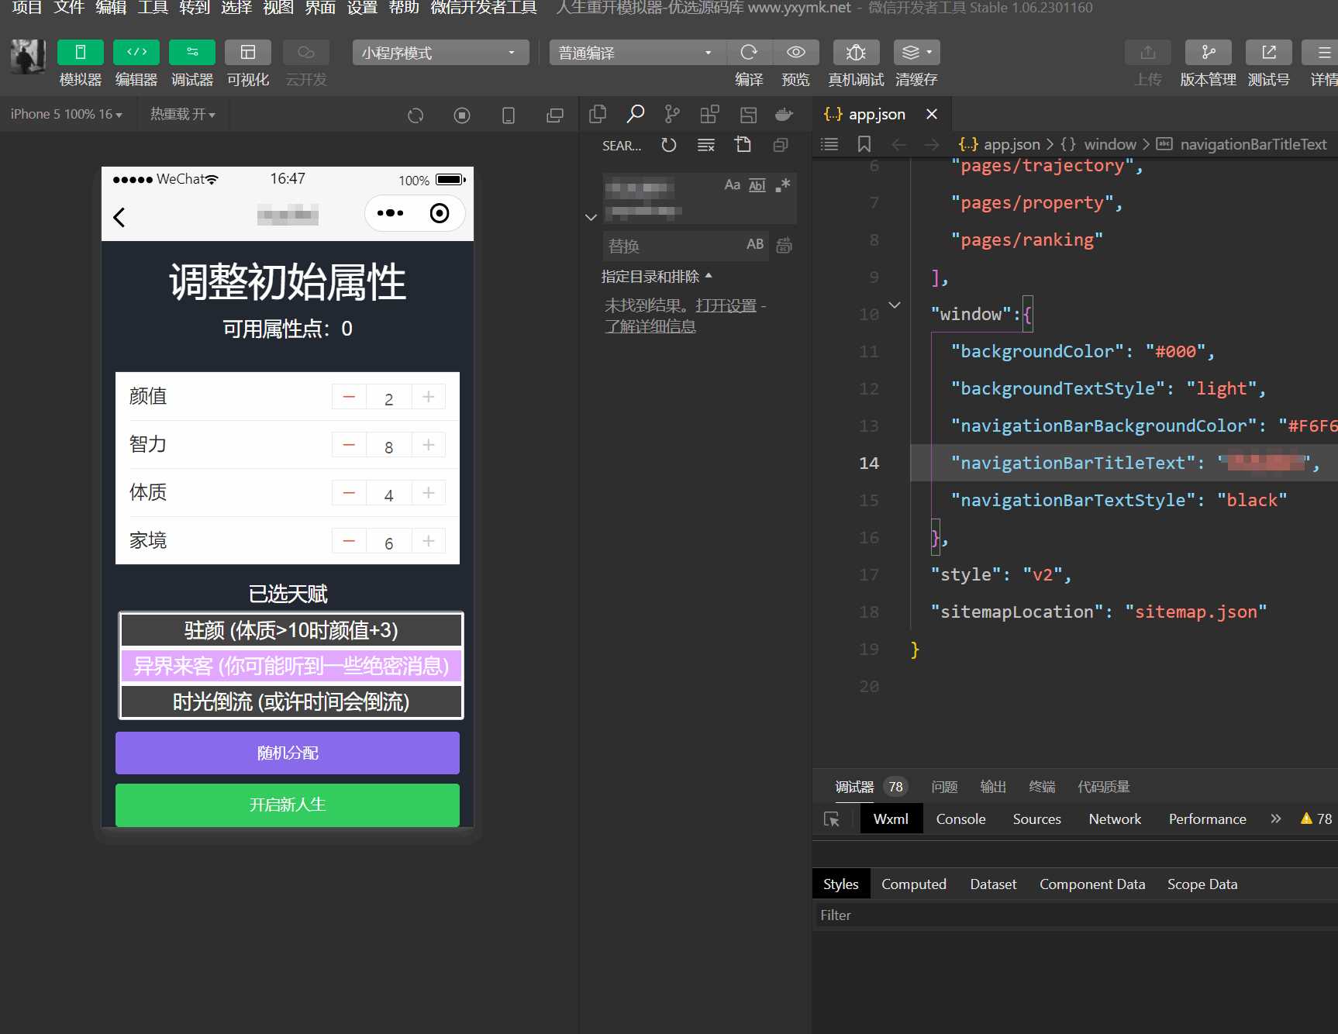Open the 小程序模式 mode dropdown
The width and height of the screenshot is (1338, 1034).
tap(440, 53)
